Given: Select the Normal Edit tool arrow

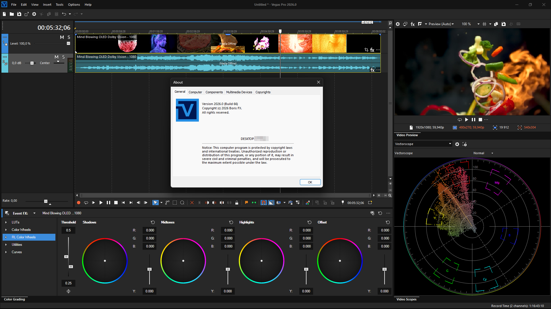Looking at the screenshot, I should pyautogui.click(x=155, y=203).
